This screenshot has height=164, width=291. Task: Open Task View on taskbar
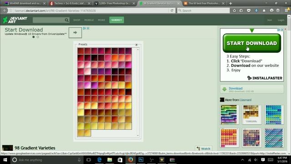click(x=89, y=160)
